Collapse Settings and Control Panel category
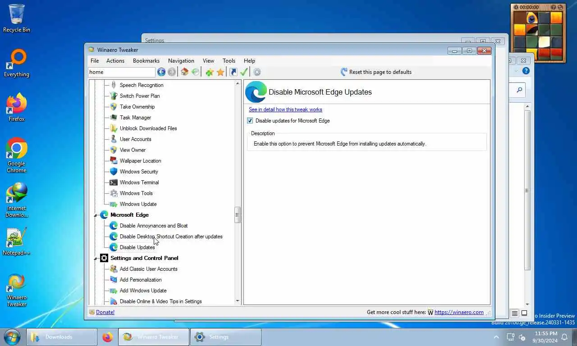The image size is (577, 346). [x=96, y=259]
